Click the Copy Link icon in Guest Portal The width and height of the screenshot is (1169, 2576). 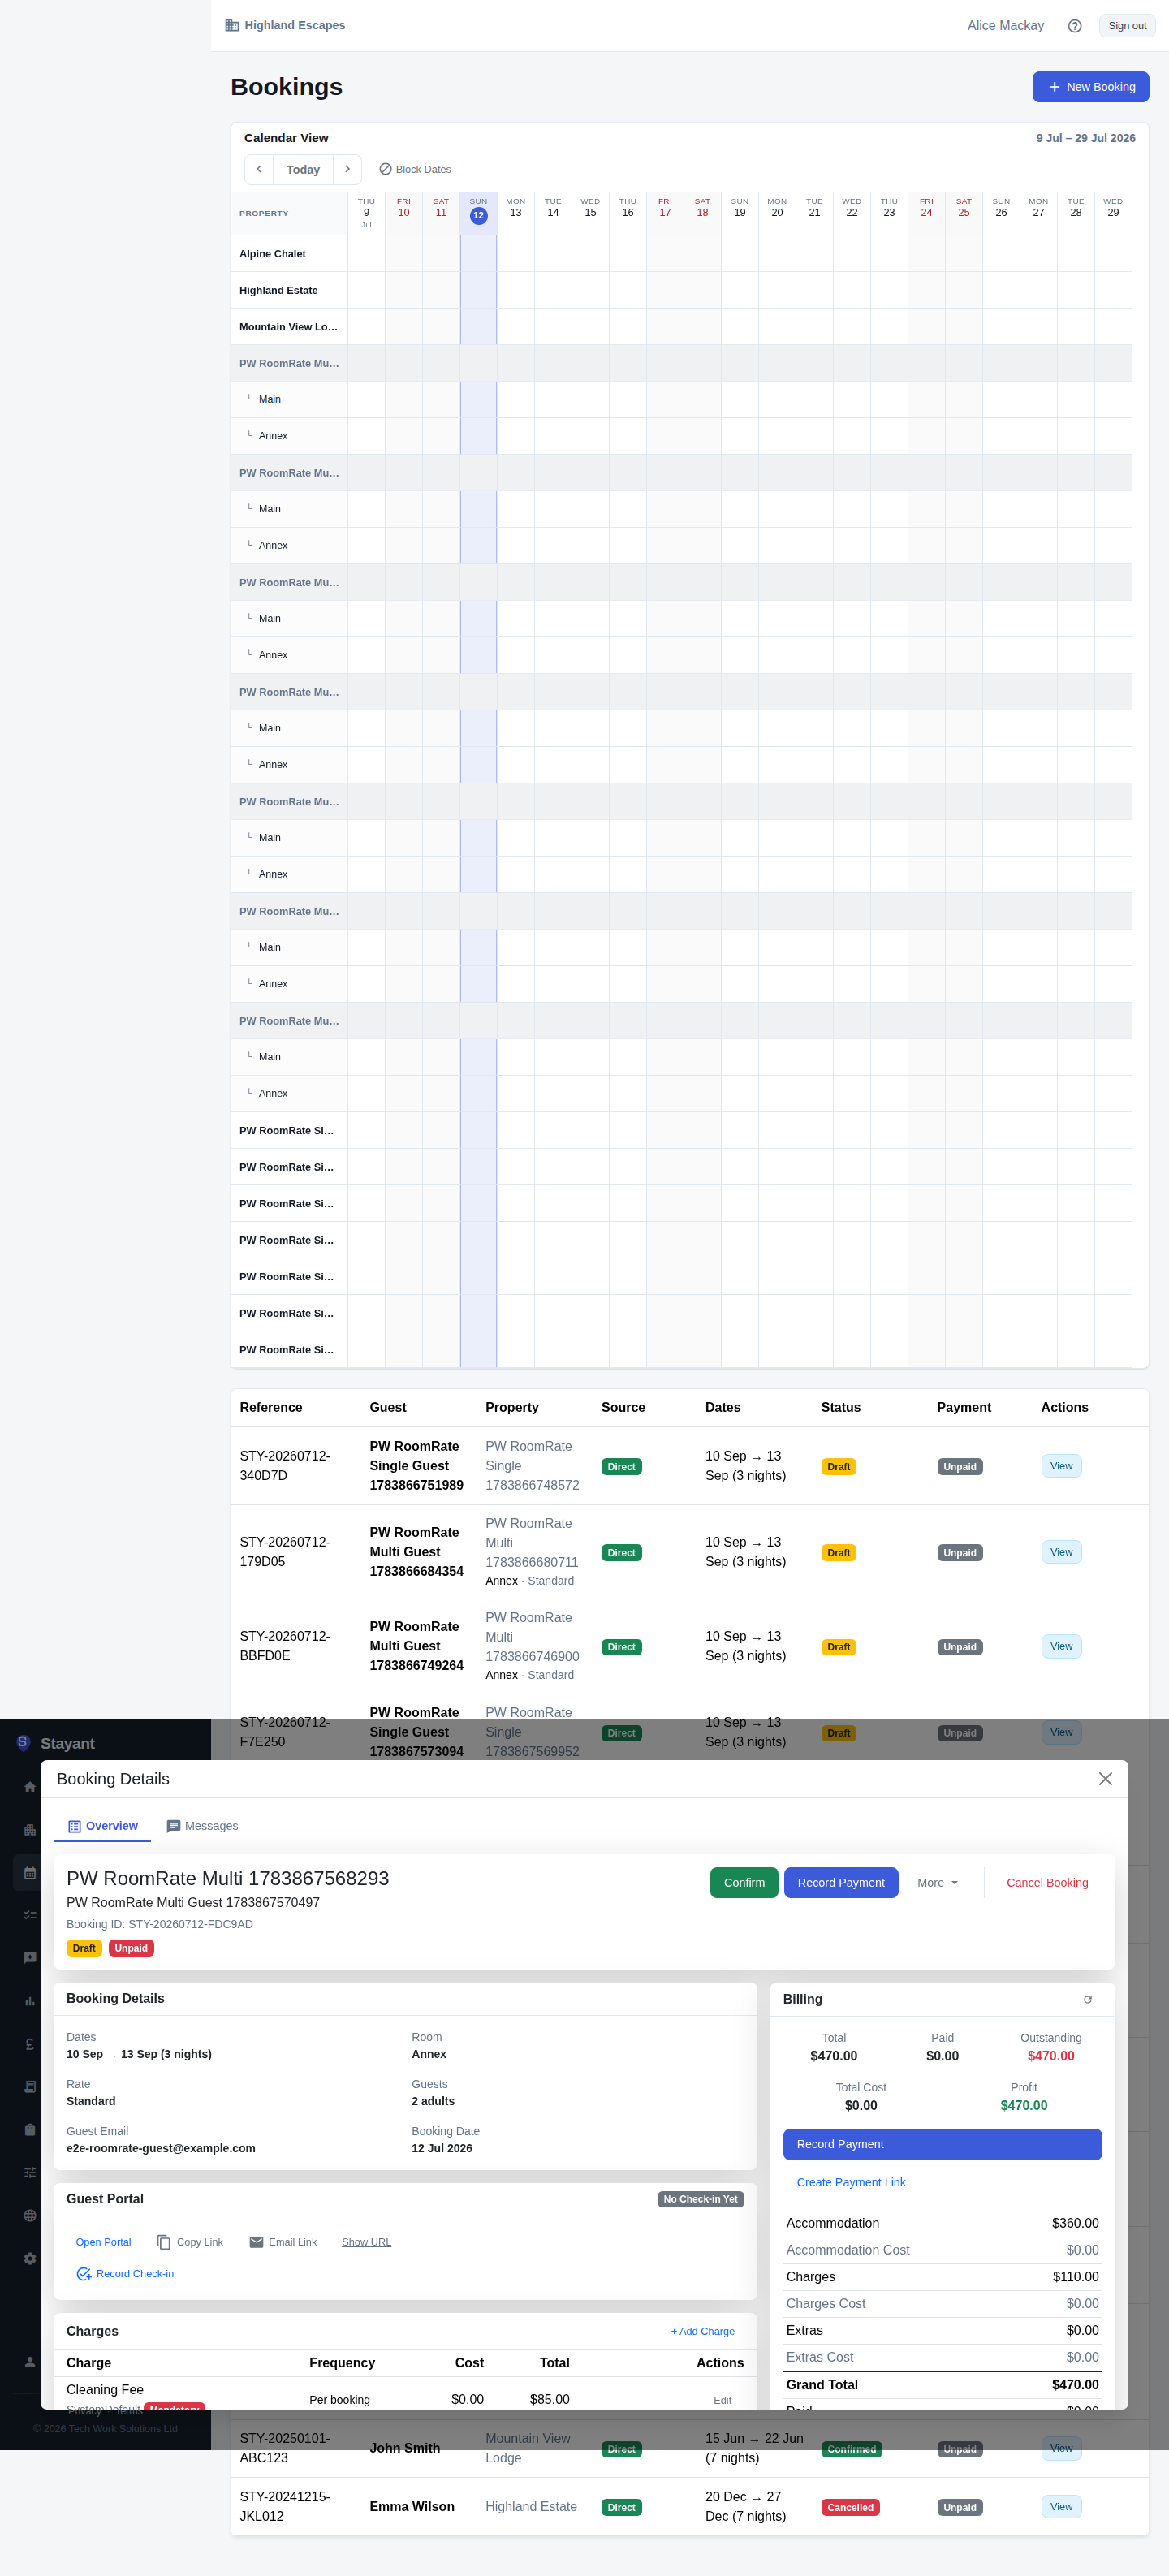164,2243
